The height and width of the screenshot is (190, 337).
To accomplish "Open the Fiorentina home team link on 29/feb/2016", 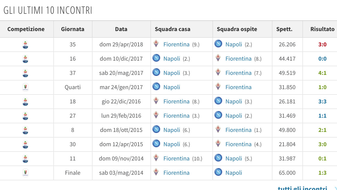I will (x=176, y=116).
